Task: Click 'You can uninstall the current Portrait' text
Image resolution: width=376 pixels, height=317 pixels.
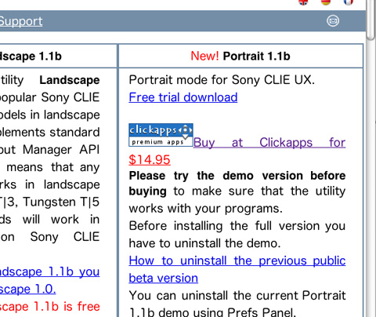Action: pyautogui.click(x=237, y=296)
